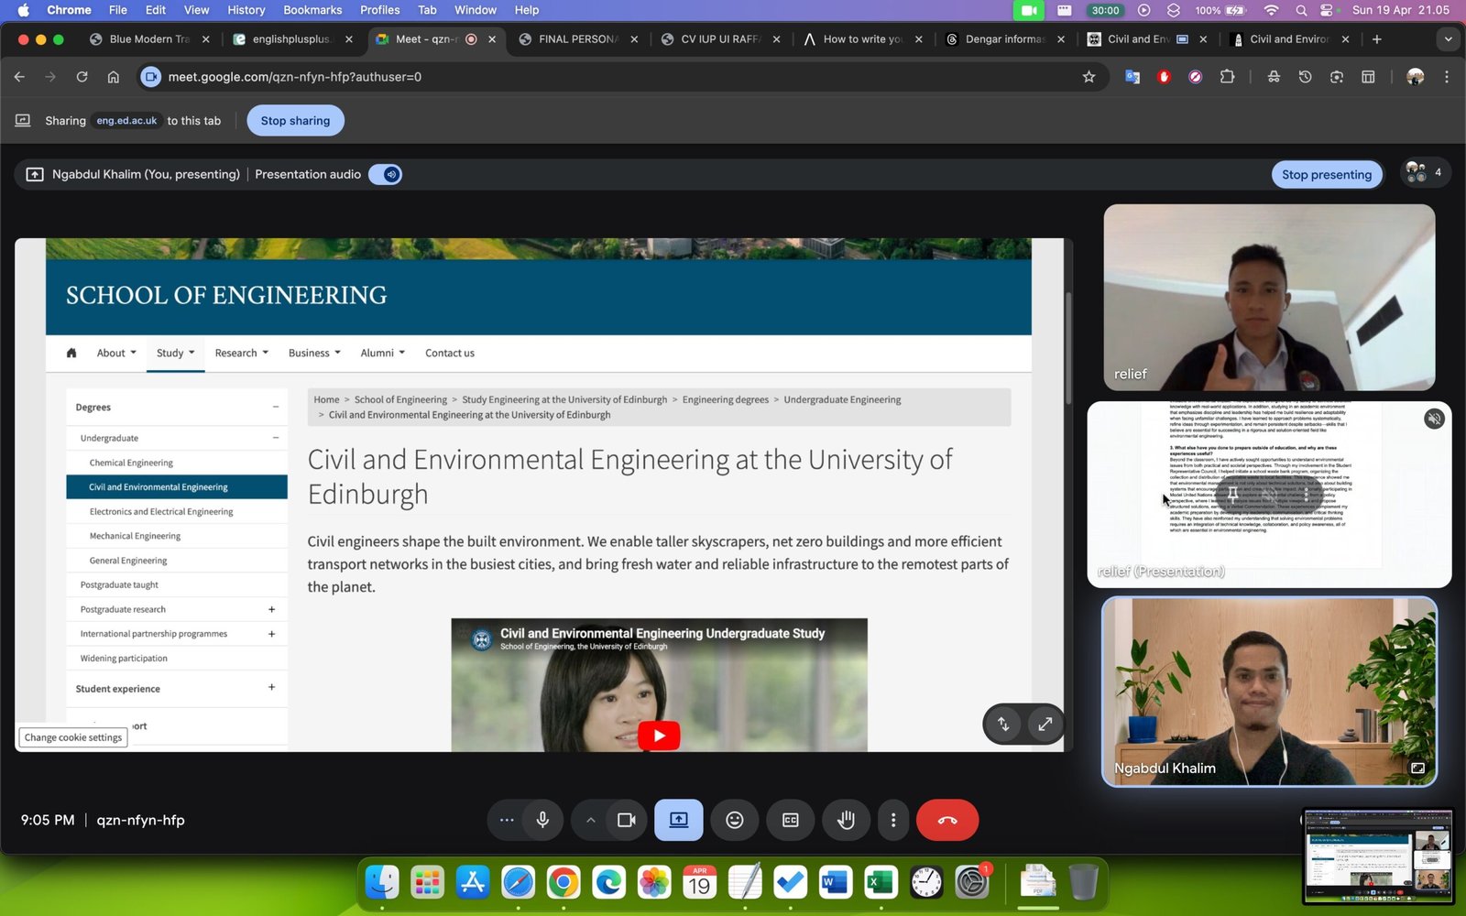Collapse the Undergraduate list in sidebar
This screenshot has width=1466, height=916.
[x=276, y=438]
